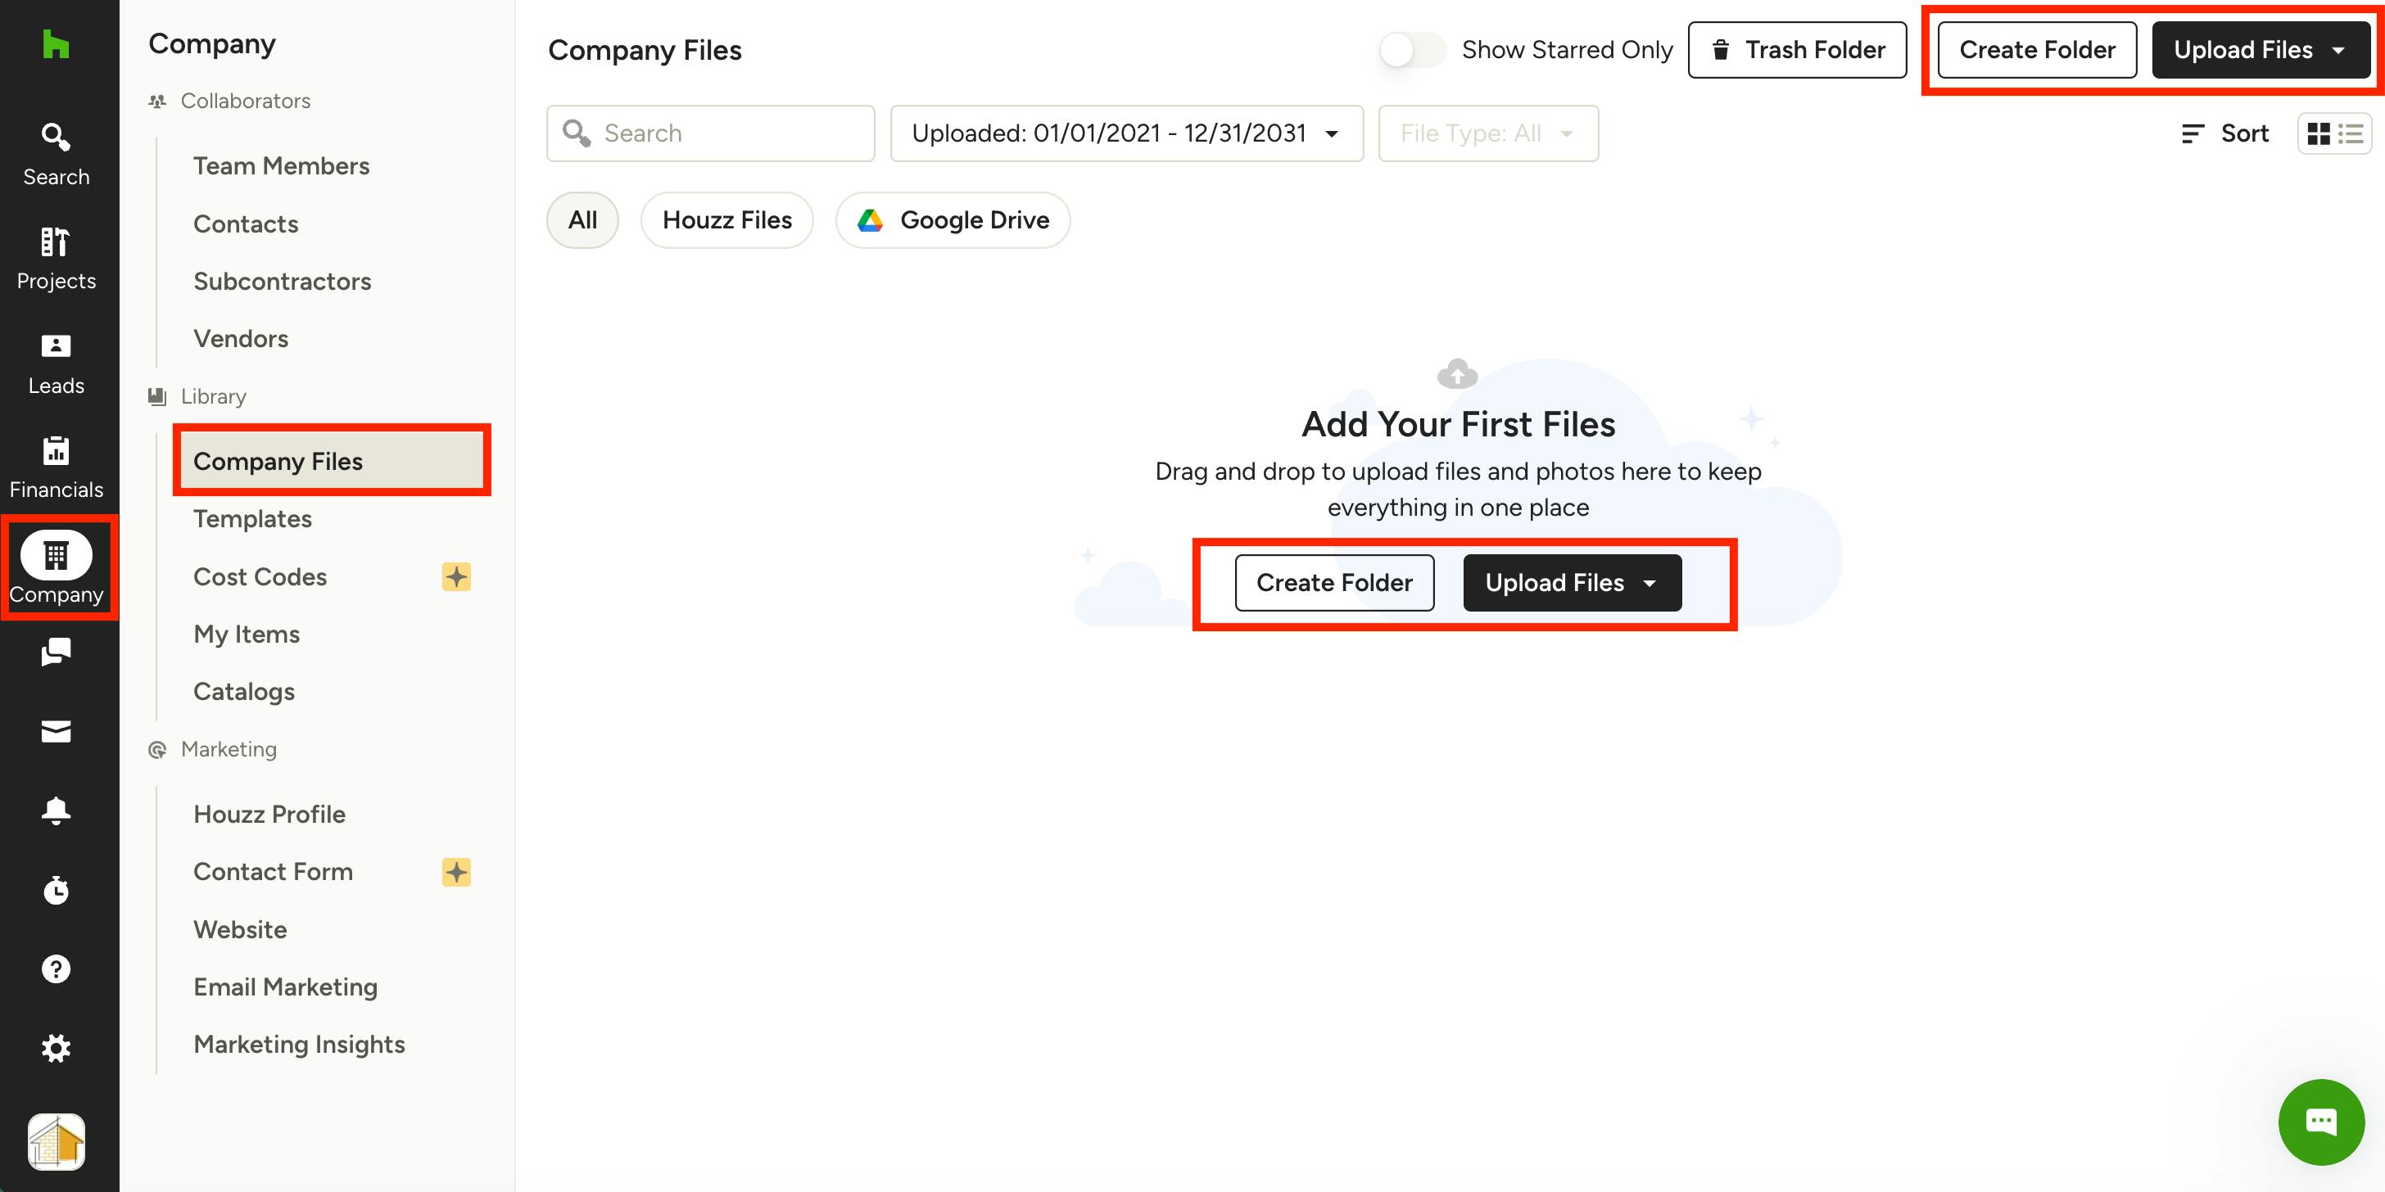Open Company Files in the sidebar
This screenshot has height=1192, width=2385.
332,461
